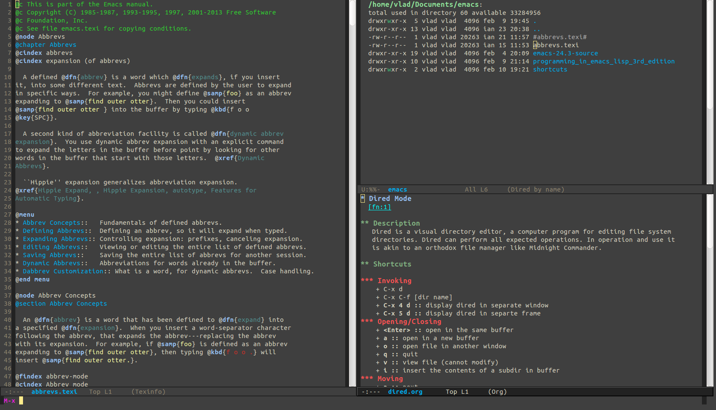Viewport: 716px width, 410px height.
Task: Click the (Texinfo) major mode indicator
Action: tap(148, 392)
